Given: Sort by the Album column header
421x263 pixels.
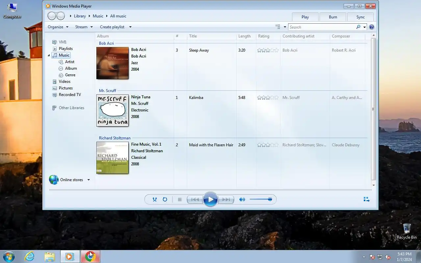Looking at the screenshot, I should [135, 36].
